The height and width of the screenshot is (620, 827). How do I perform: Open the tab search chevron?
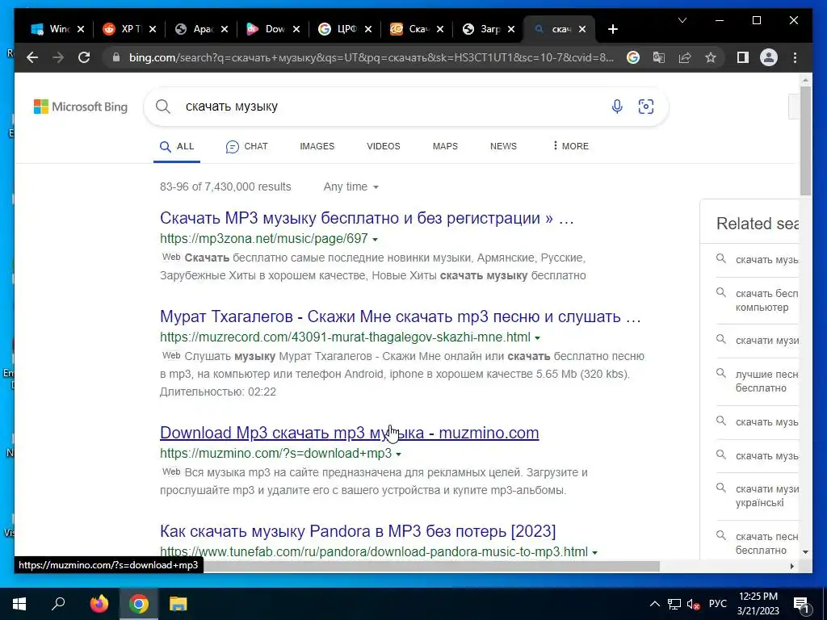click(682, 20)
